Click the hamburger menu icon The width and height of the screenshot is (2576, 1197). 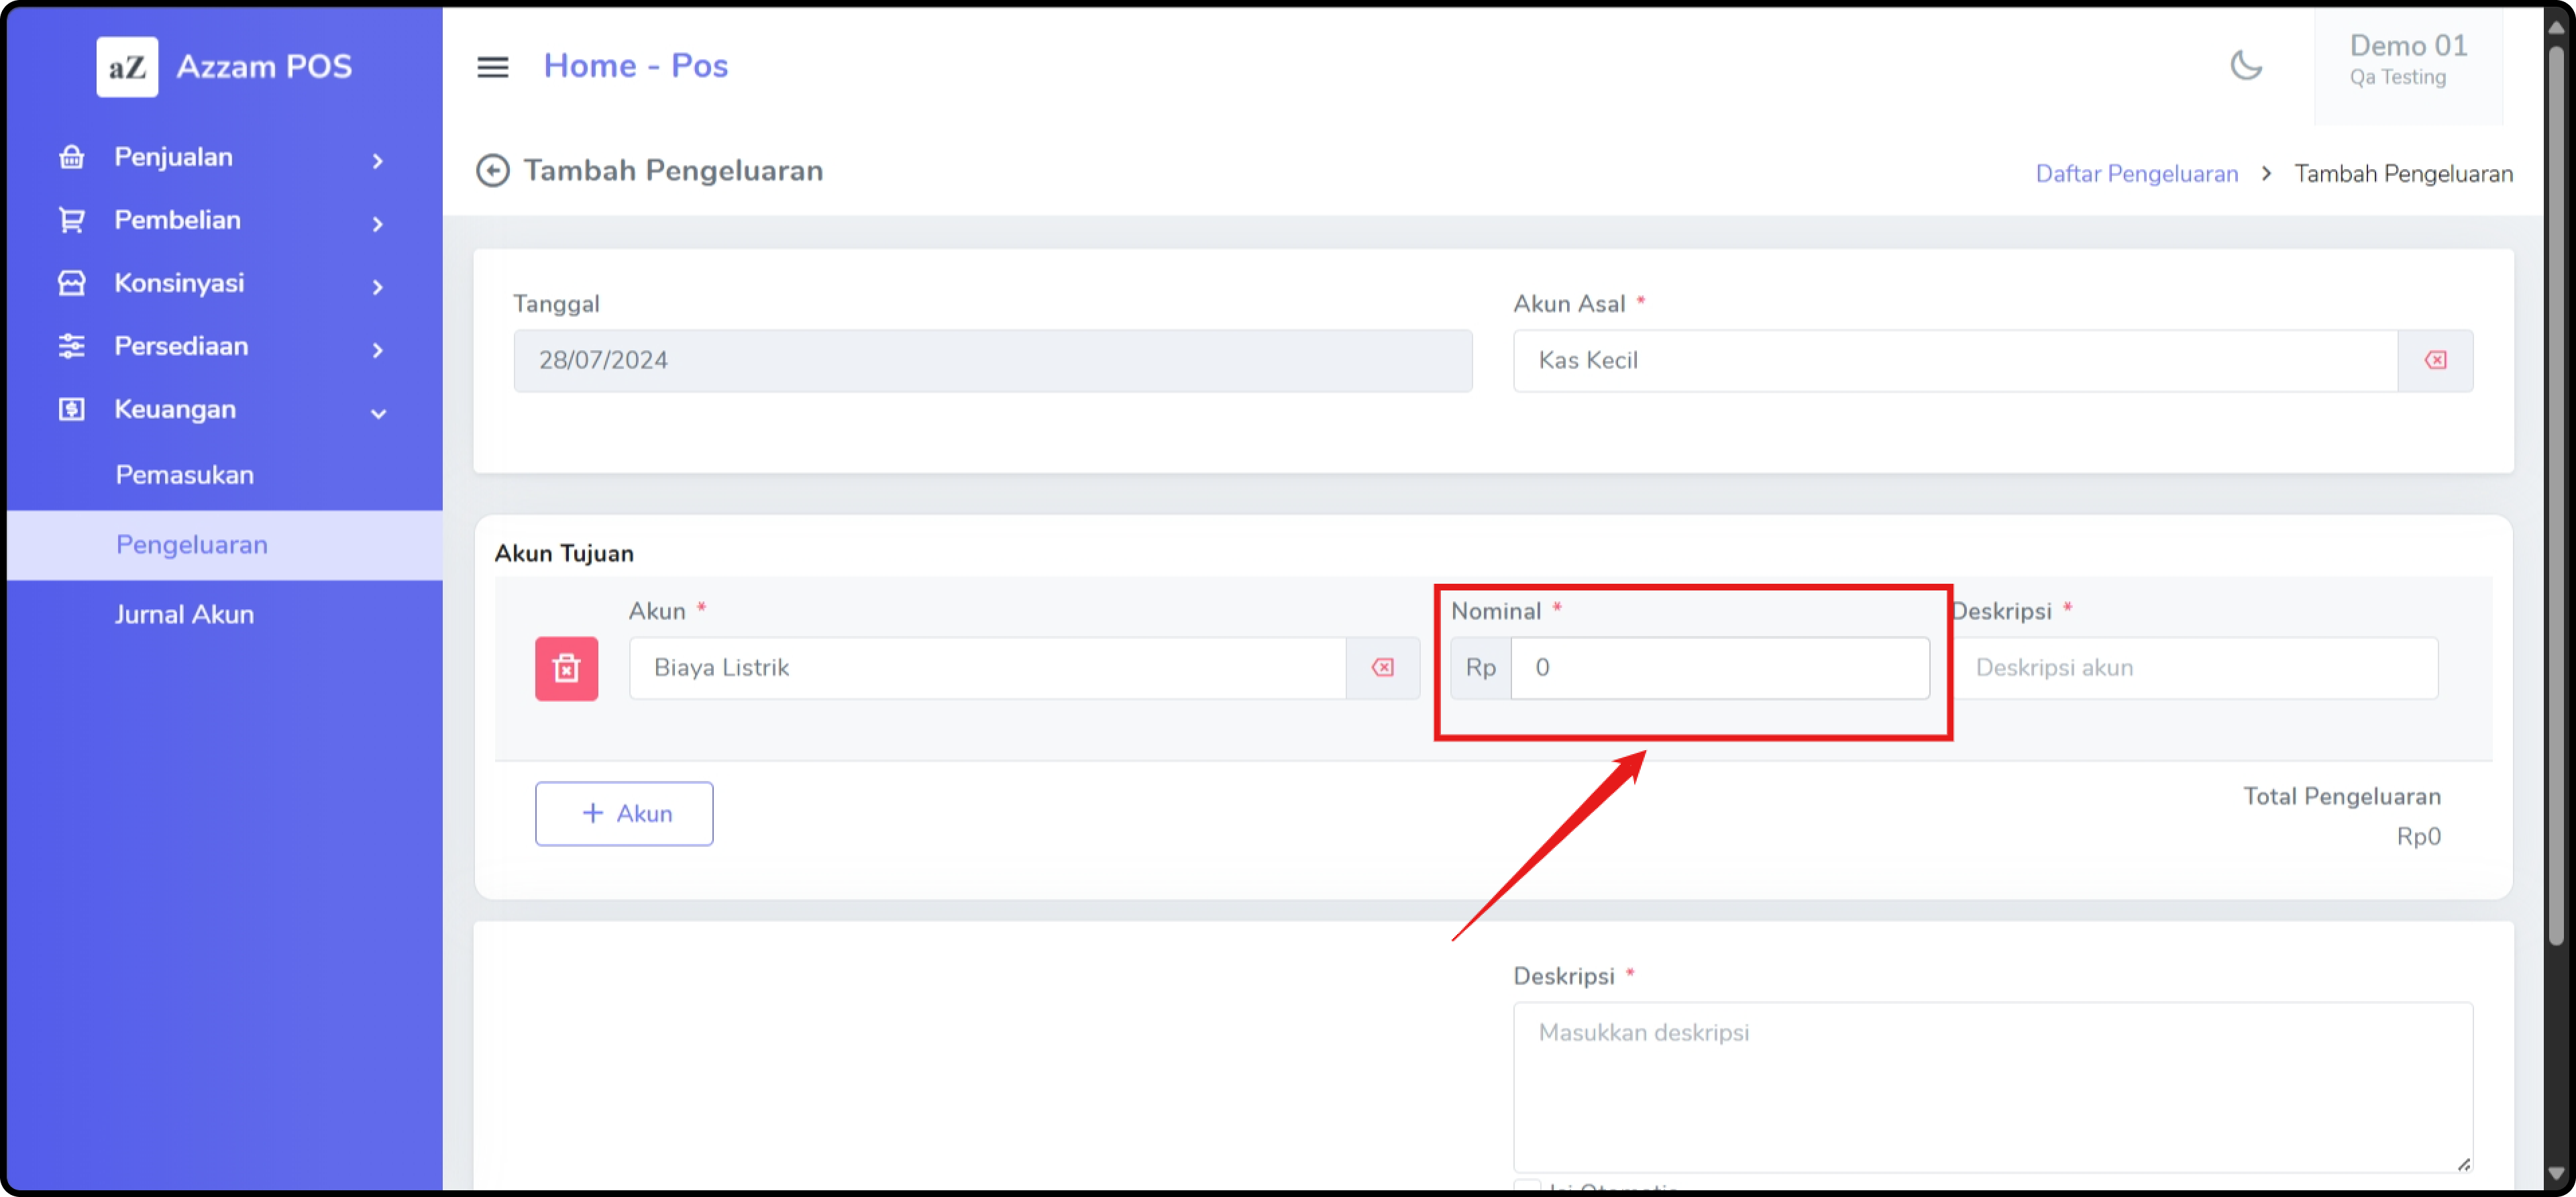click(x=492, y=67)
